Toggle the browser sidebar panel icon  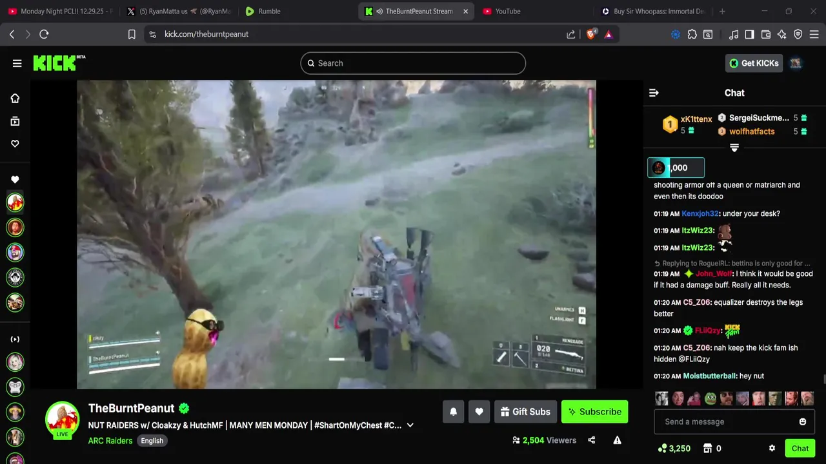pyautogui.click(x=749, y=34)
